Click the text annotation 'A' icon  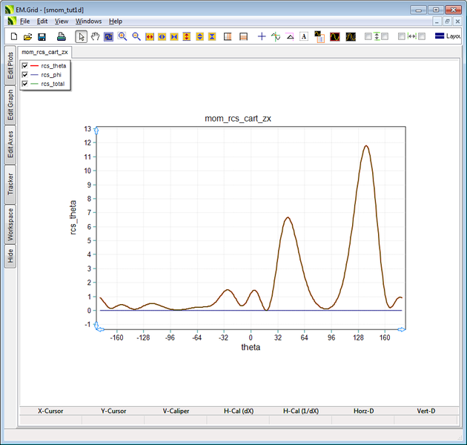[303, 36]
